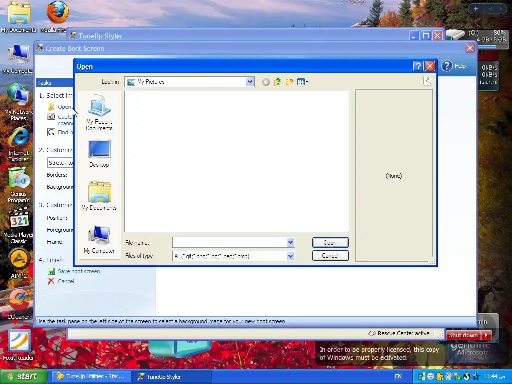Click the sidebar plus add gadget button
Screen dimensions: 512x384
coord(476,9)
